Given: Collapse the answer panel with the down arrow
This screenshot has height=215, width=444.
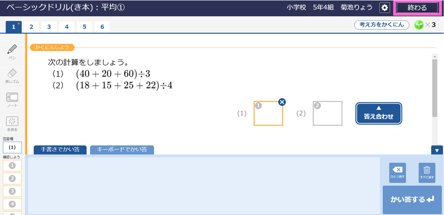Looking at the screenshot, I should tap(438, 150).
